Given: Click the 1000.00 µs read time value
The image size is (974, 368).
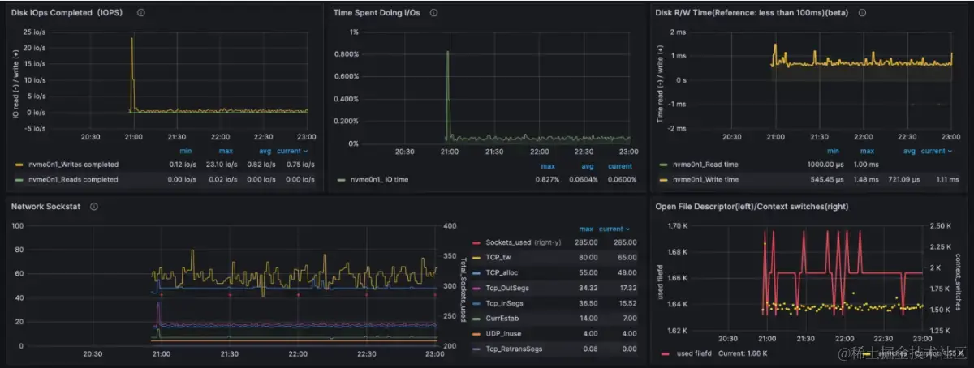Looking at the screenshot, I should coord(825,165).
